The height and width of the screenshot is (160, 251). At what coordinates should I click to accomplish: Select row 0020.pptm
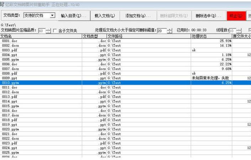pyautogui.click(x=125, y=129)
